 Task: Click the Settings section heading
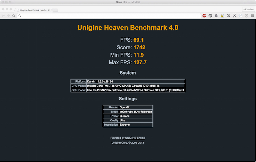pyautogui.click(x=128, y=99)
